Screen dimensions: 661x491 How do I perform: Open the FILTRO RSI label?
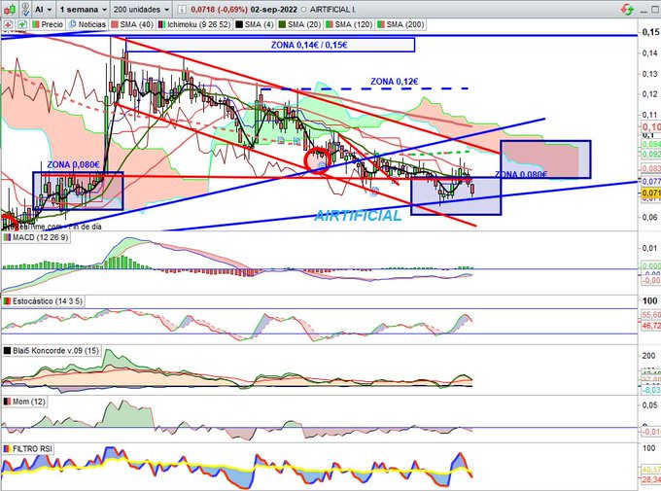tap(32, 449)
